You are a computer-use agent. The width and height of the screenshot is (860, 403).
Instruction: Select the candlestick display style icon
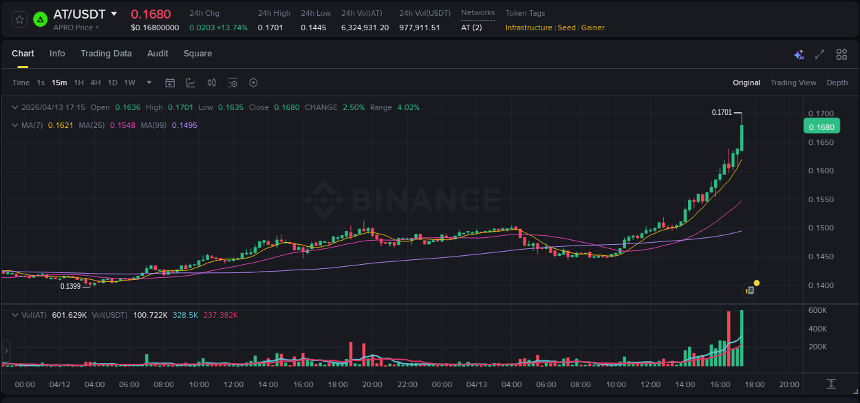[212, 83]
